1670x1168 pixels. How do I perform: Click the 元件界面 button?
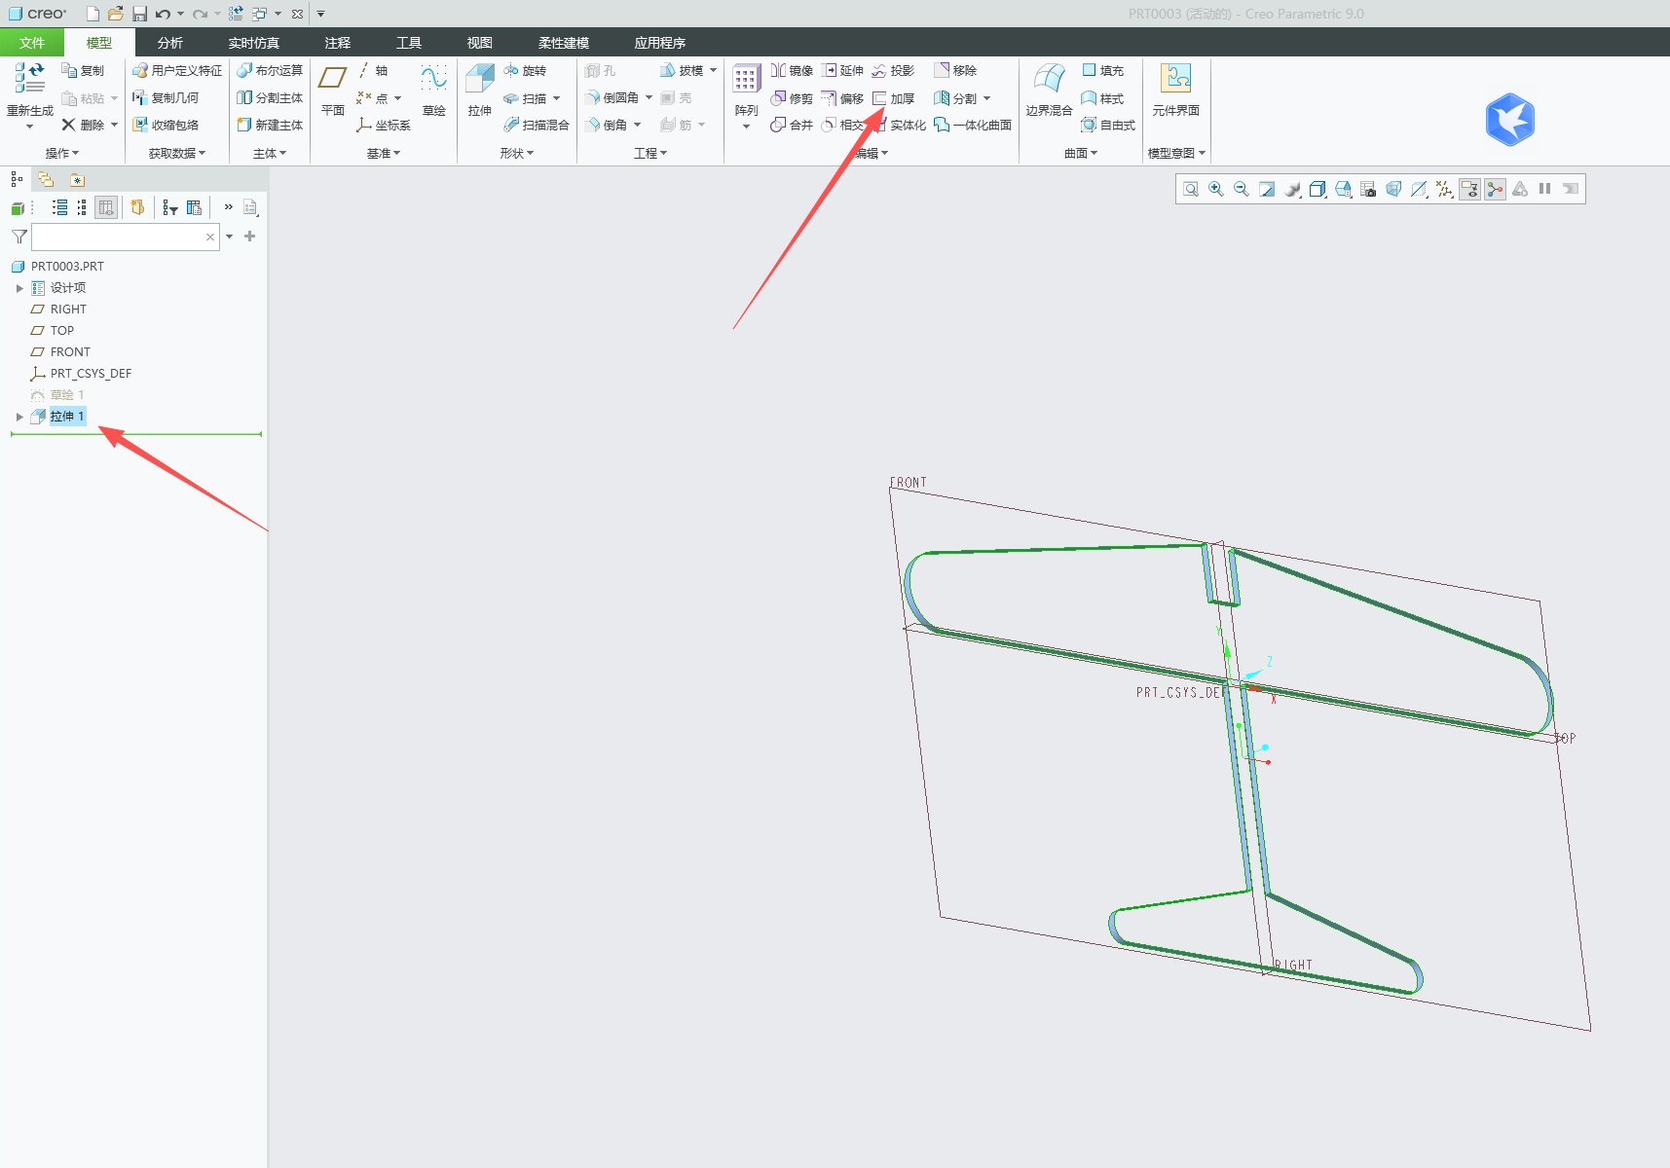(x=1175, y=90)
